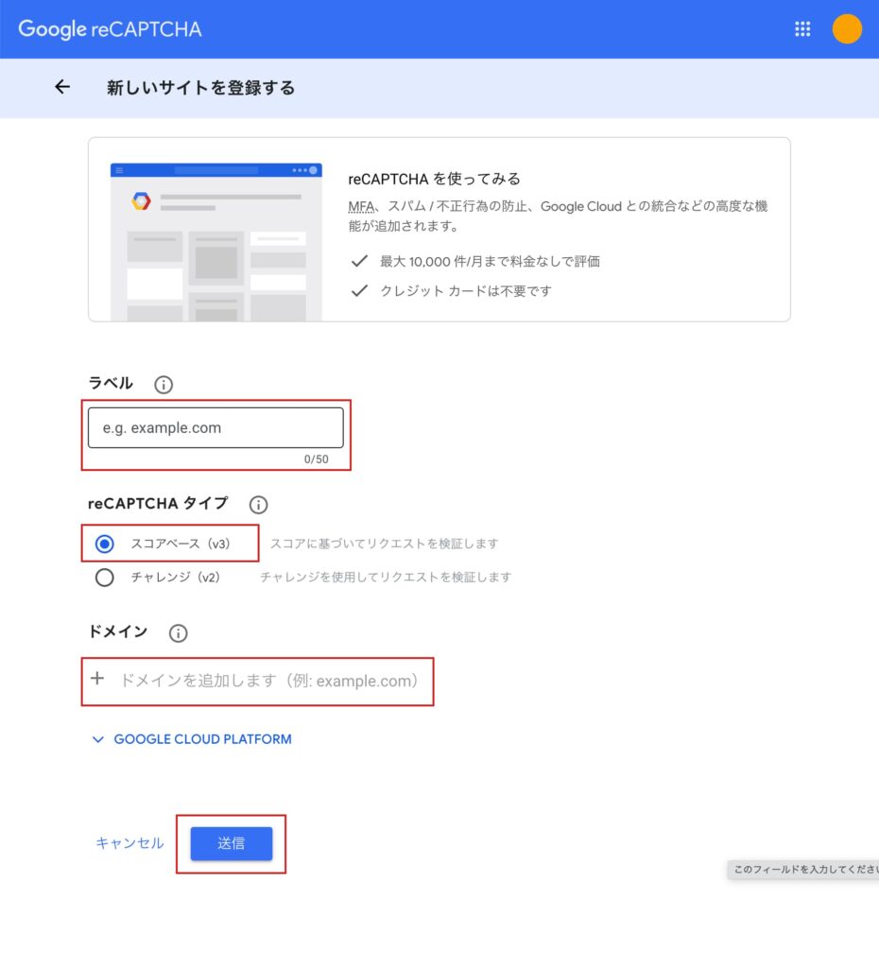The image size is (879, 968).
Task: Select the スコアベース (v3) radio button
Action: click(x=104, y=544)
